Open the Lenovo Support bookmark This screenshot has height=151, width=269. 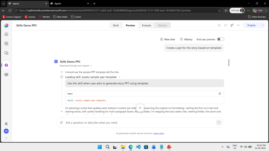pos(12,17)
